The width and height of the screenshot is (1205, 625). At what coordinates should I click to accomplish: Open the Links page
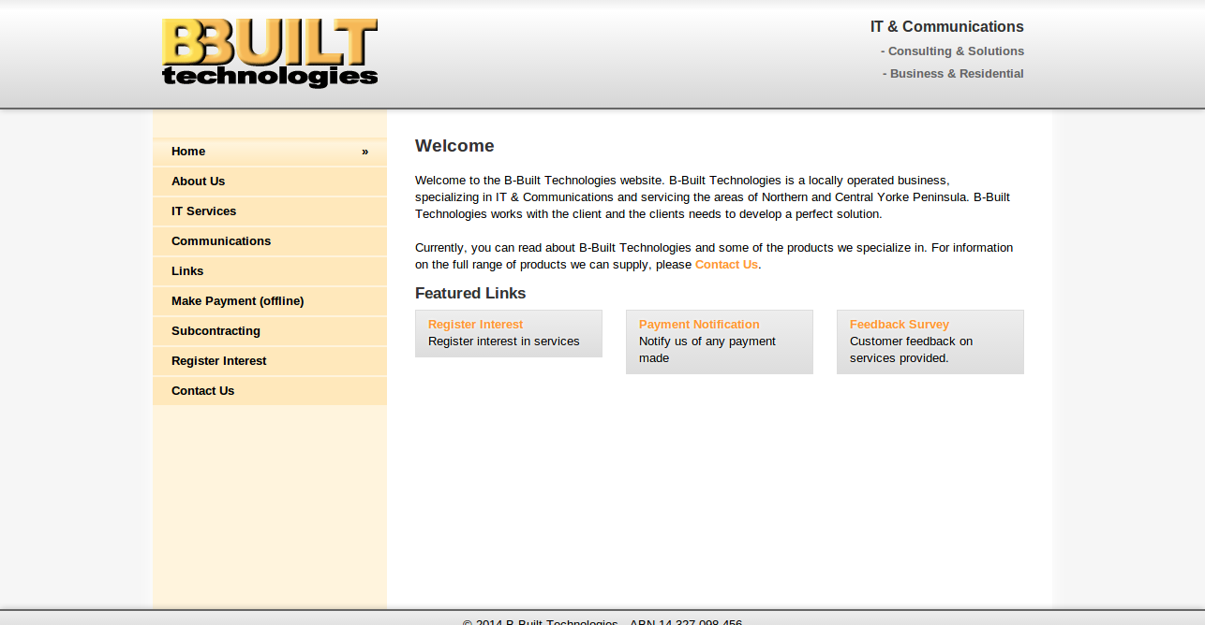point(270,271)
